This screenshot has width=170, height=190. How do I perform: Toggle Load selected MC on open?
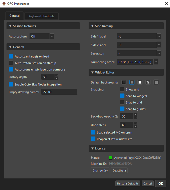tap(93, 132)
